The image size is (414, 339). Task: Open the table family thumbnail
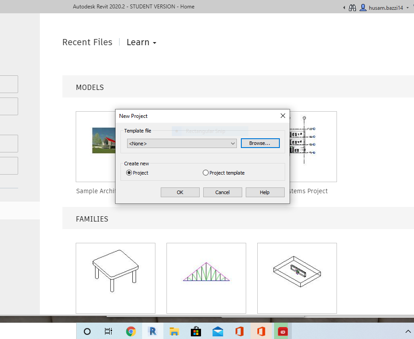click(x=116, y=278)
